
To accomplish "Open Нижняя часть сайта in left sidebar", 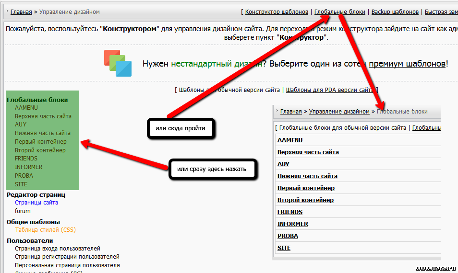I will 42,133.
